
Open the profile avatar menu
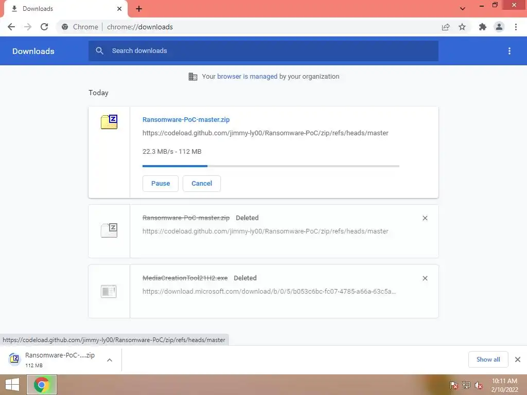[499, 27]
